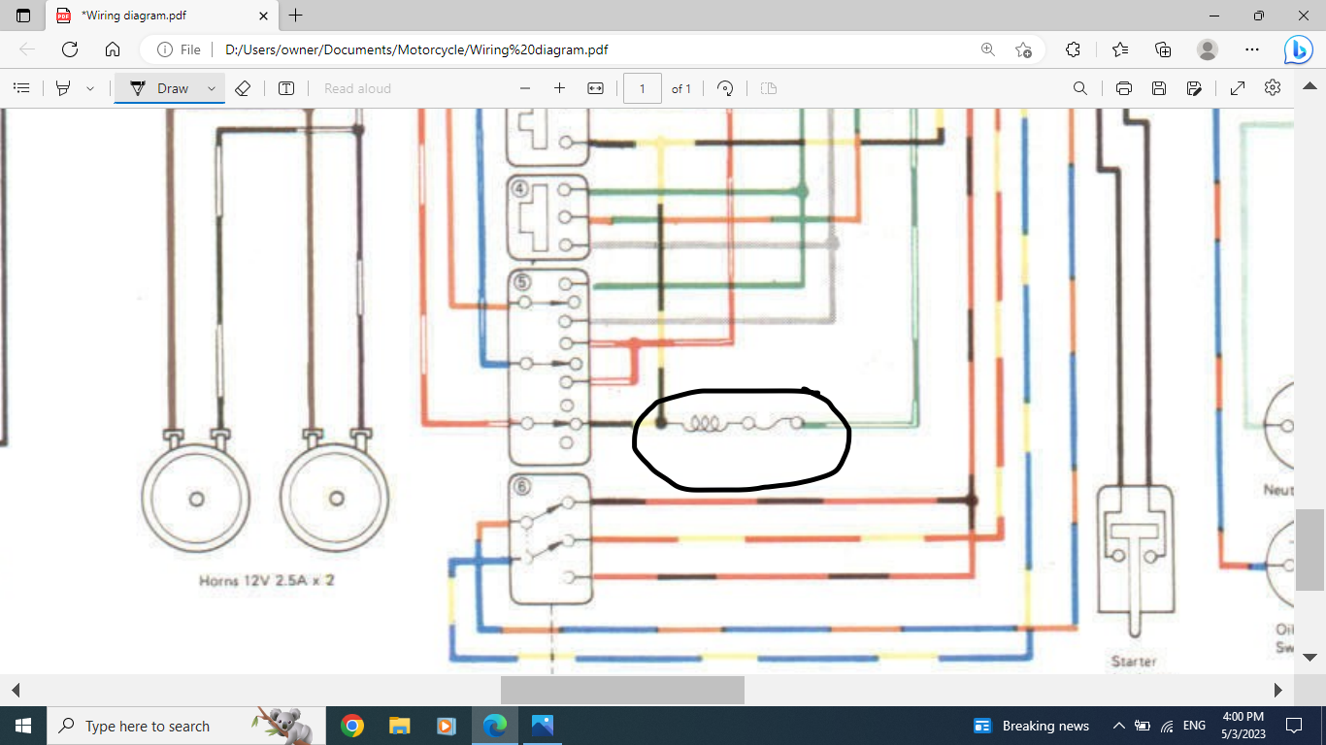
Task: Enter full screen mode for the PDF
Action: tap(1238, 88)
